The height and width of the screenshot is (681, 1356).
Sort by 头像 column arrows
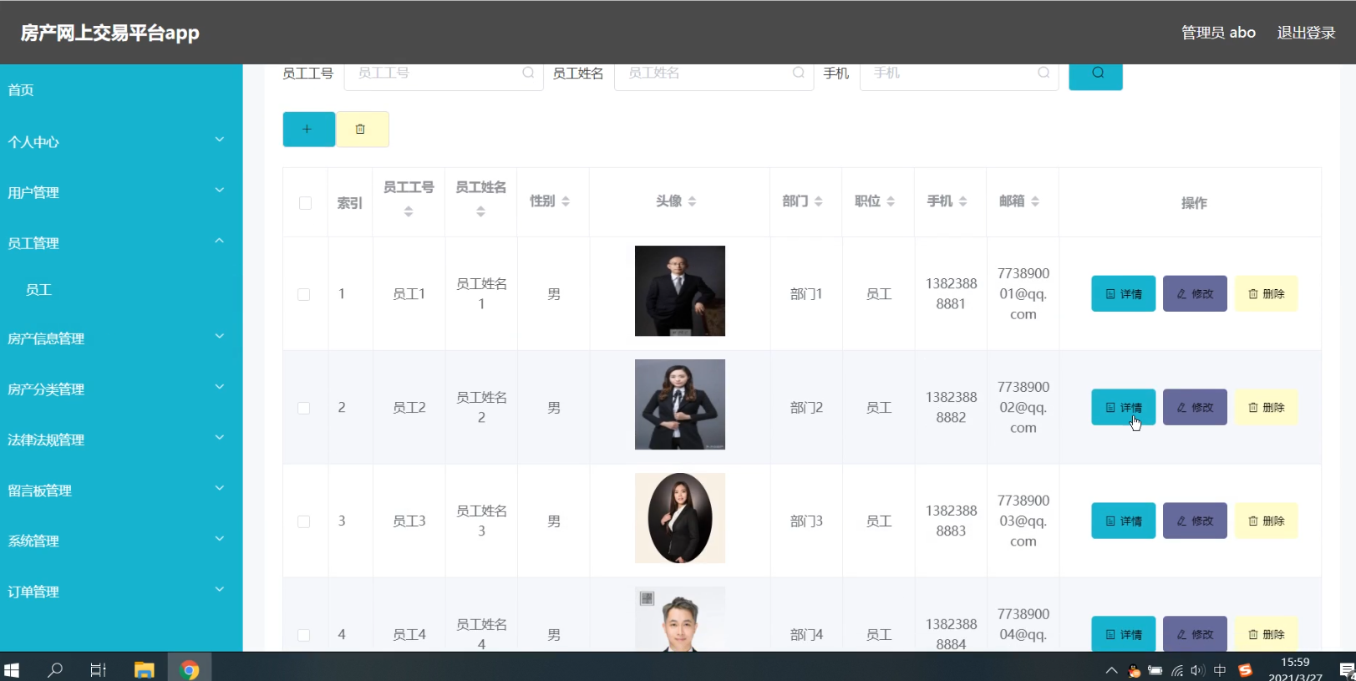pos(692,201)
